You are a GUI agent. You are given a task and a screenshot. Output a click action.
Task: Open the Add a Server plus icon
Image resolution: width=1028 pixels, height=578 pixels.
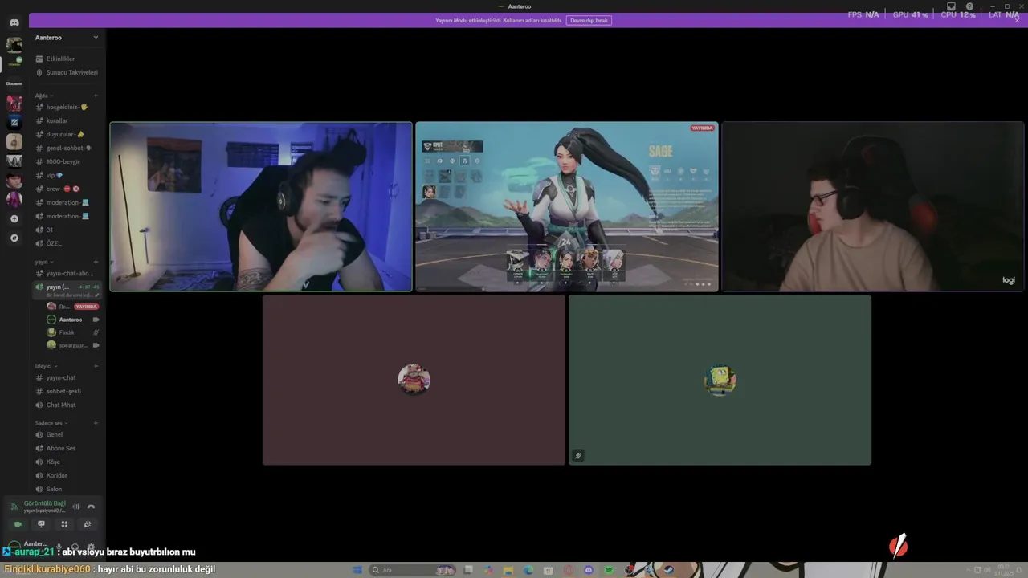tap(14, 218)
